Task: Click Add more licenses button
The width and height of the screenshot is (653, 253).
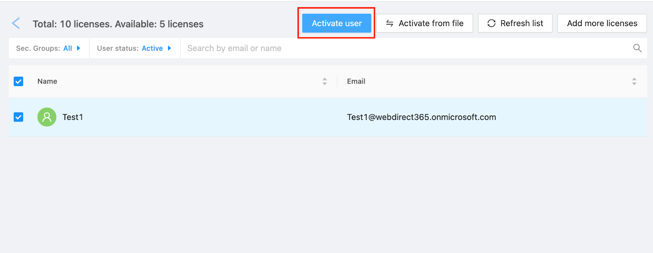Action: (x=602, y=23)
